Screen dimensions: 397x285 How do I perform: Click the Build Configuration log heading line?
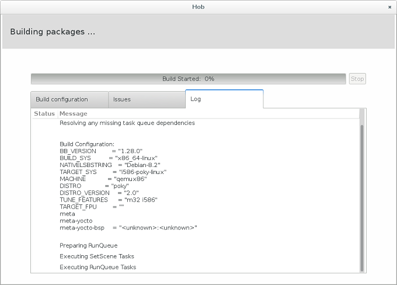pyautogui.click(x=87, y=144)
